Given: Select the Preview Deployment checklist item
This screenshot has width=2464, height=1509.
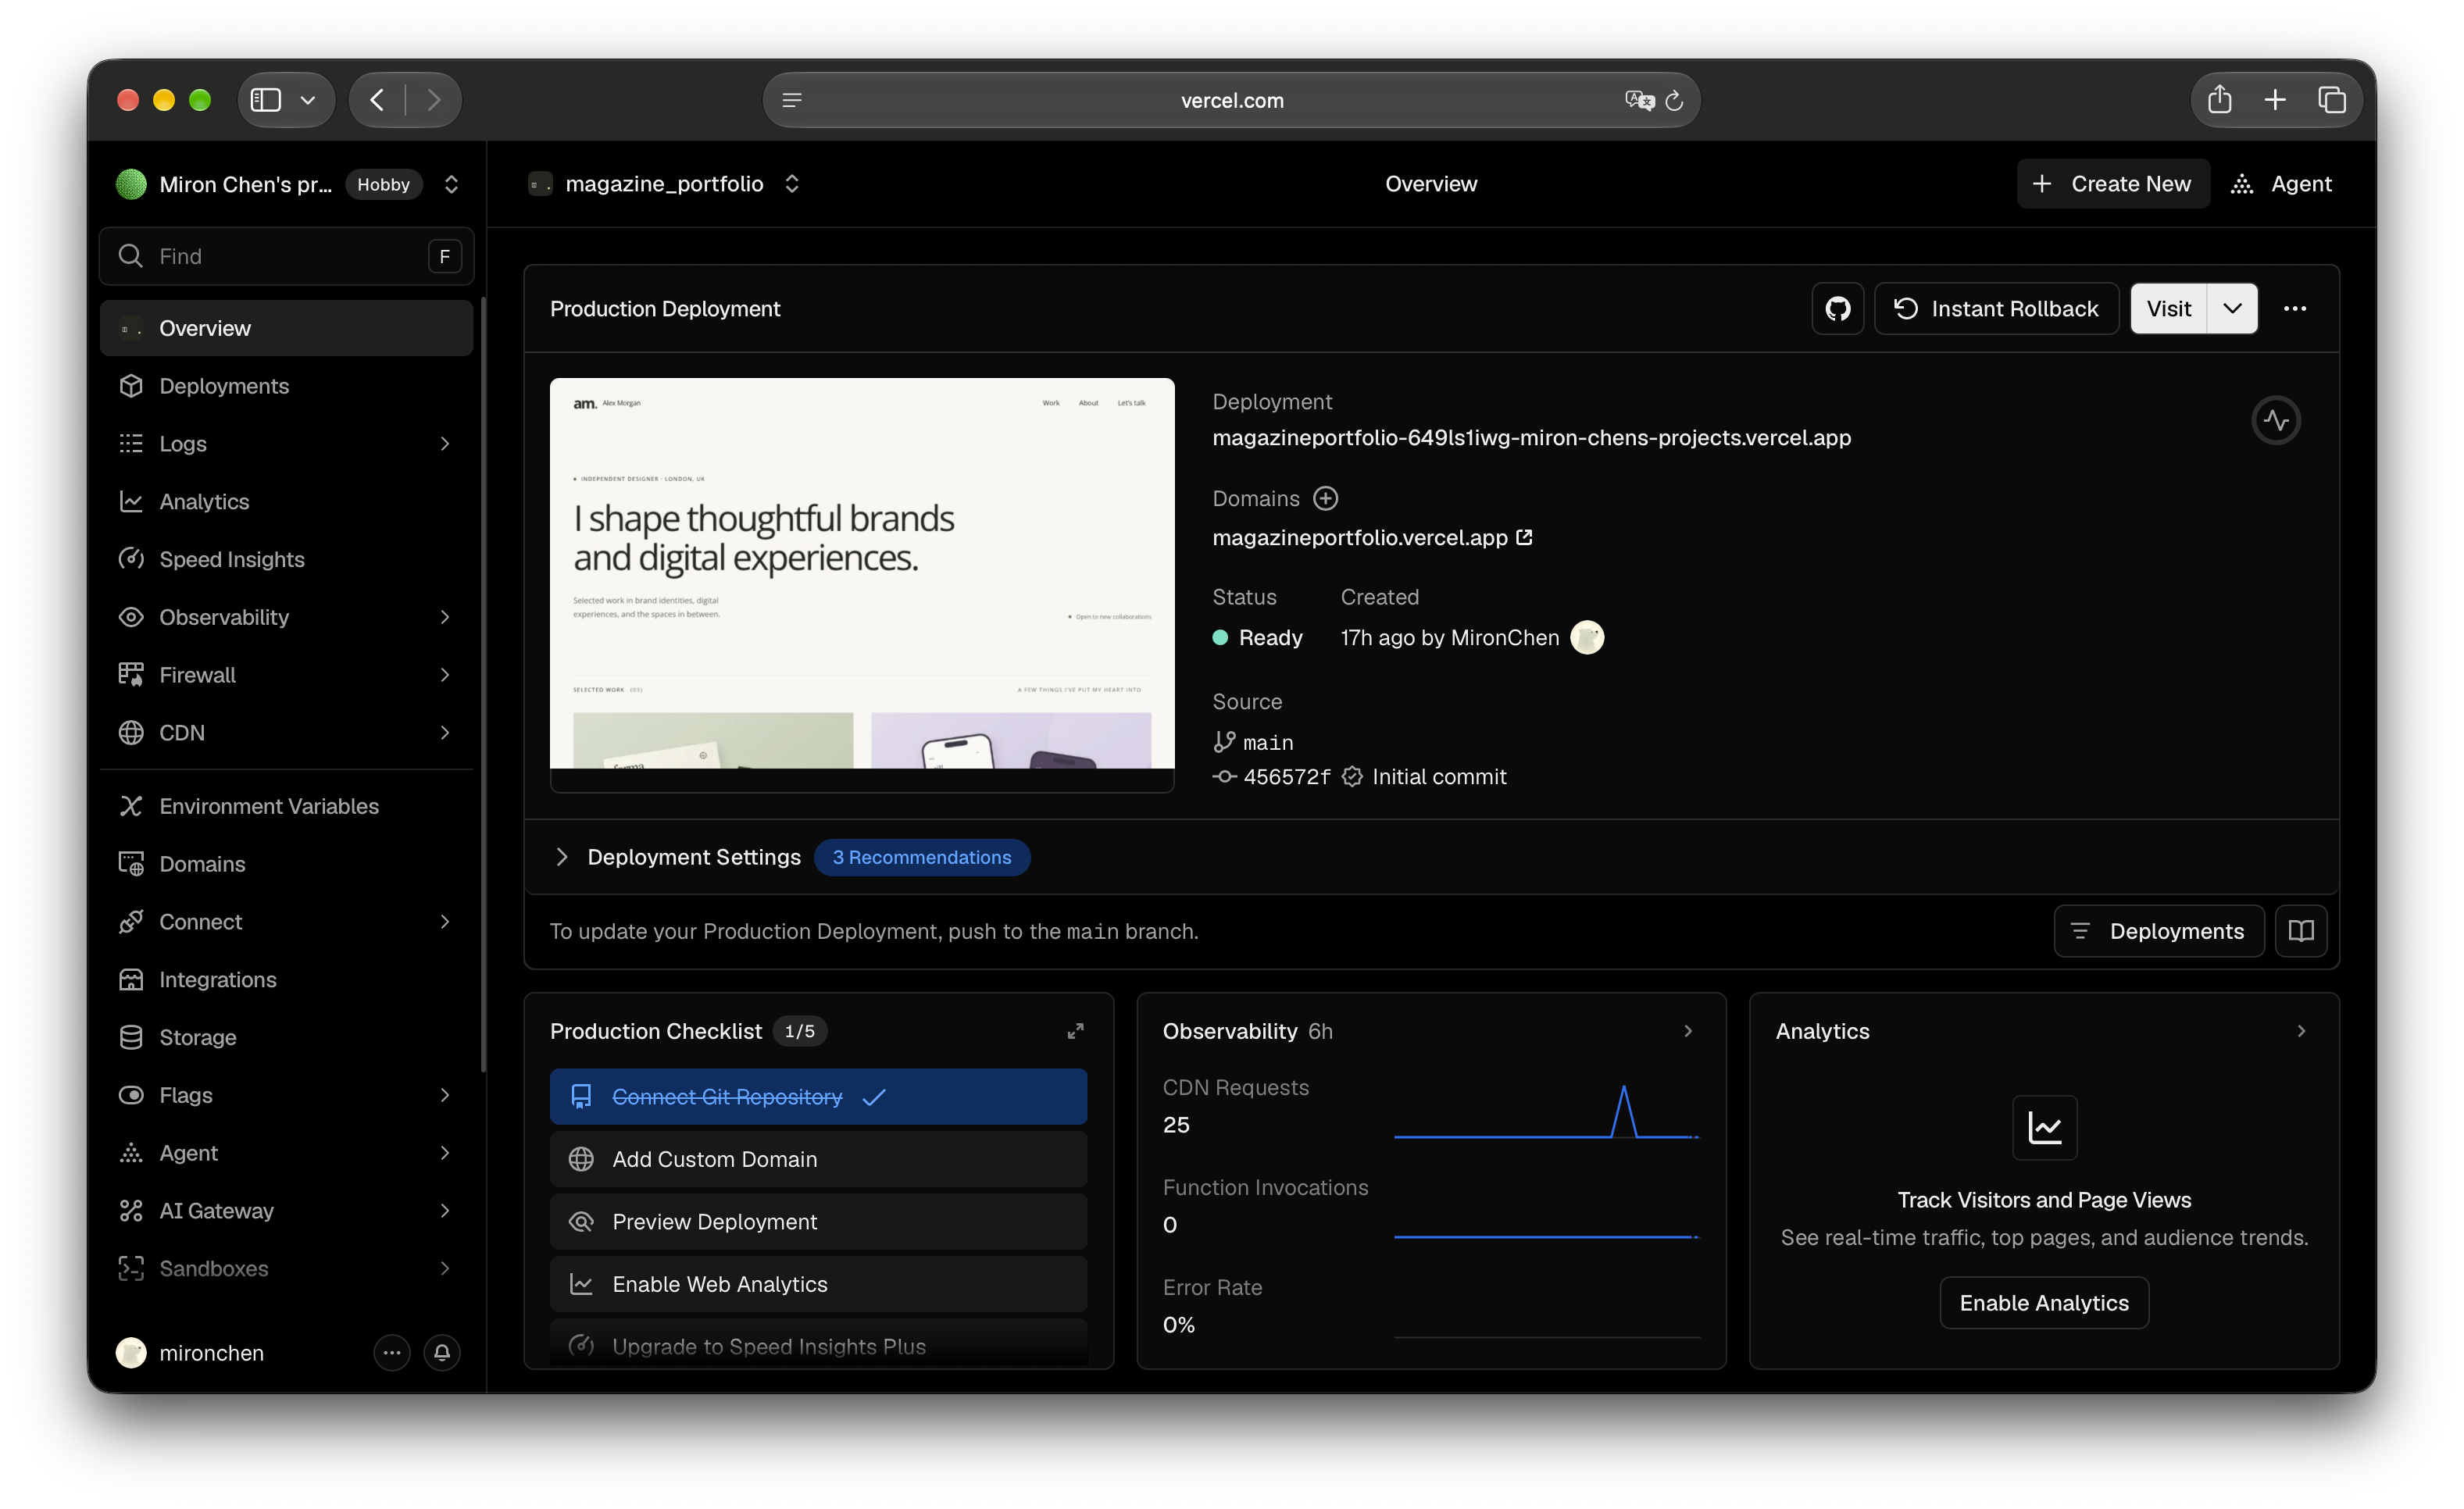Looking at the screenshot, I should tap(818, 1222).
